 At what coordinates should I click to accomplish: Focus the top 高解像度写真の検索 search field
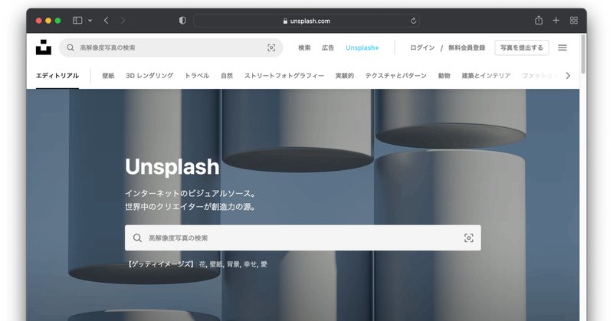pos(171,47)
